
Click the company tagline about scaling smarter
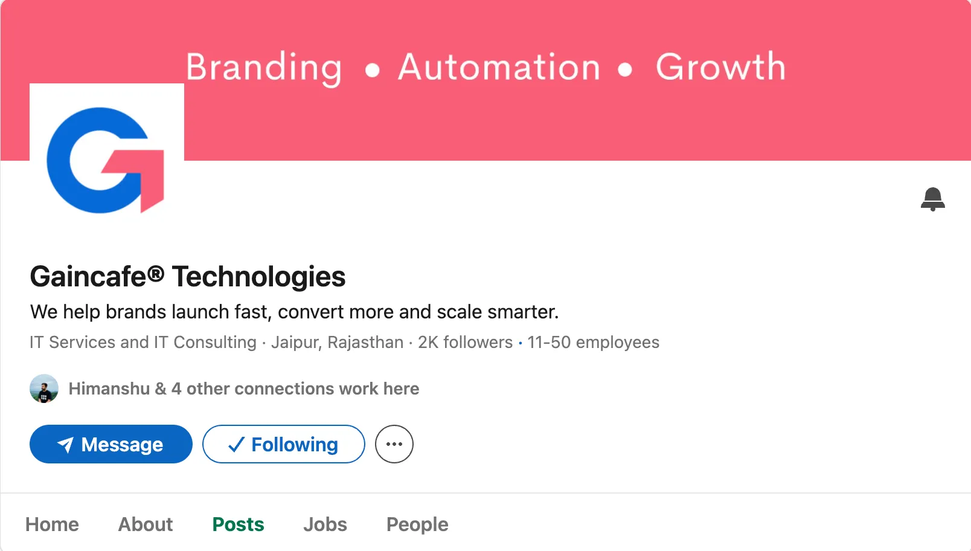[x=295, y=312]
